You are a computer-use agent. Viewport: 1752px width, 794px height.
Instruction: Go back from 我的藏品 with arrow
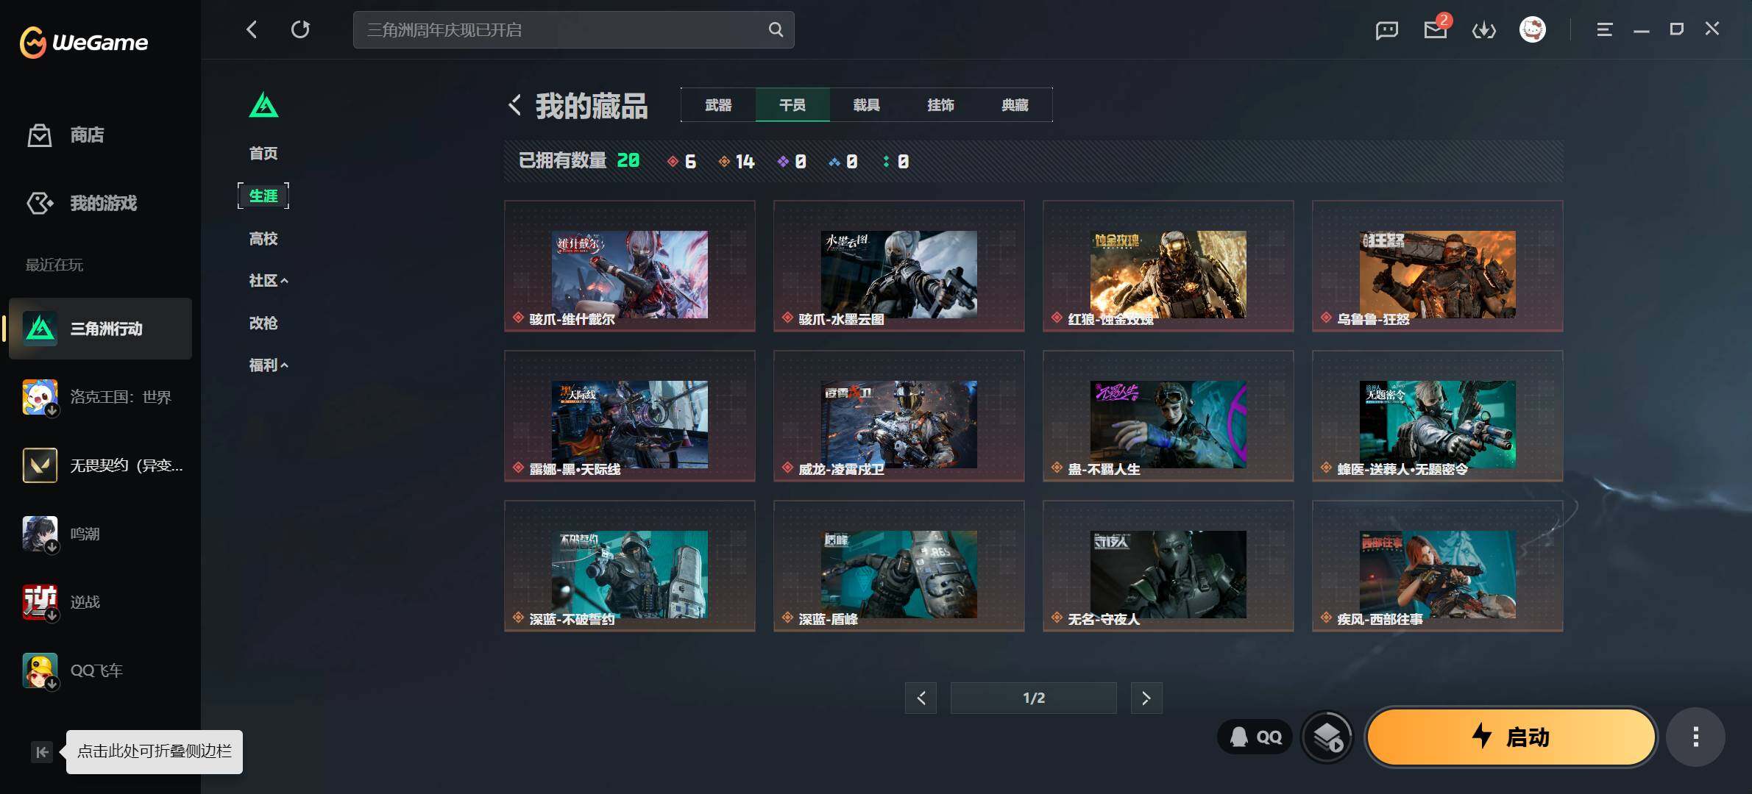coord(515,105)
